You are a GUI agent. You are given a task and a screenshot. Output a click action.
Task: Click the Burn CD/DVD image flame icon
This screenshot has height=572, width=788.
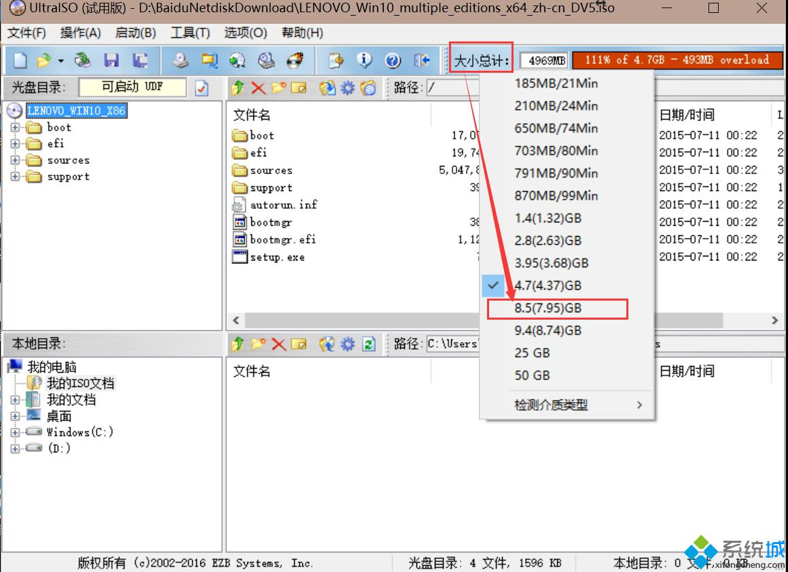[295, 61]
